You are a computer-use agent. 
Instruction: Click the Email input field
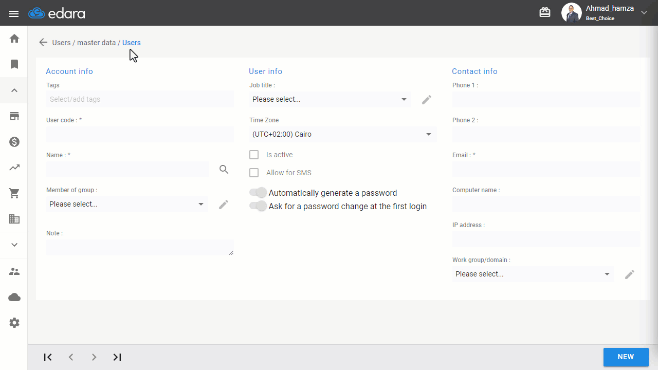pos(546,170)
